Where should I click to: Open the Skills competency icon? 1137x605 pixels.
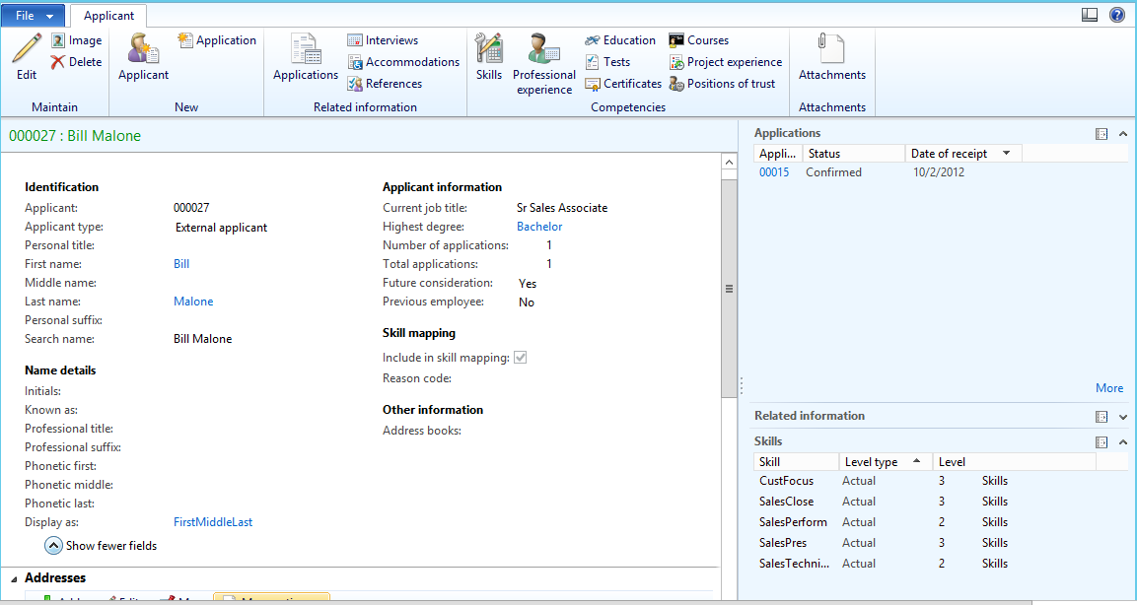pos(488,49)
